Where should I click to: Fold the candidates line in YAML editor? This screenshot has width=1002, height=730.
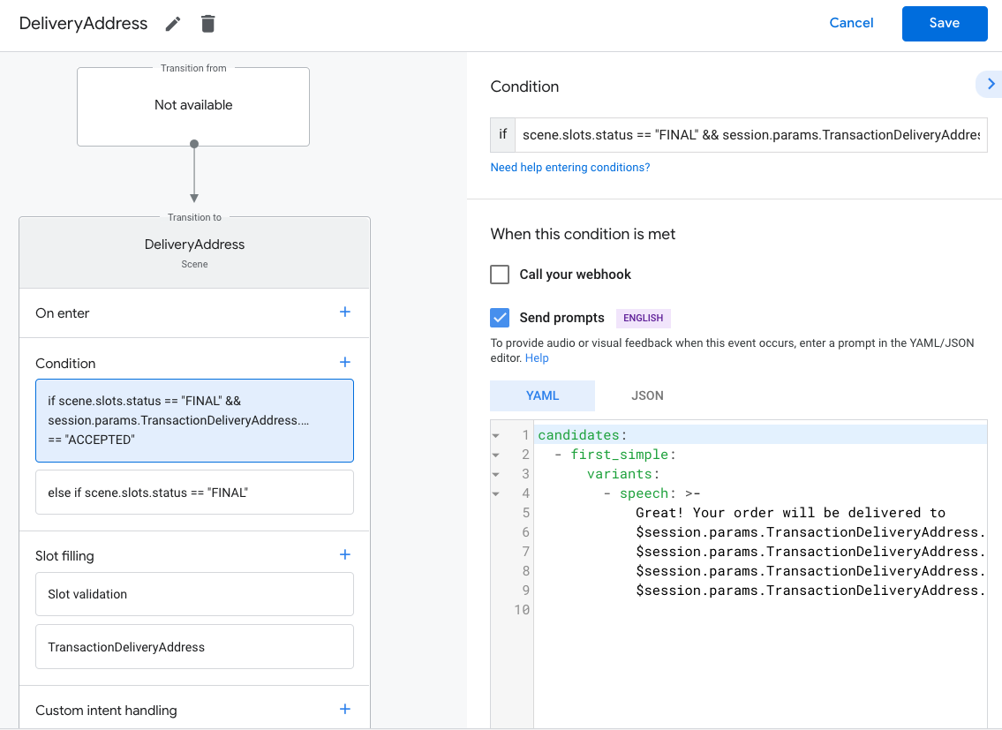[x=495, y=435]
